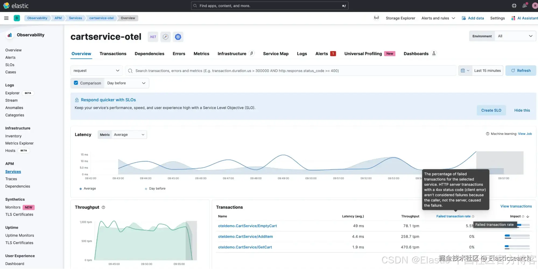
Task: Open the Service Map tab
Action: pyautogui.click(x=276, y=54)
